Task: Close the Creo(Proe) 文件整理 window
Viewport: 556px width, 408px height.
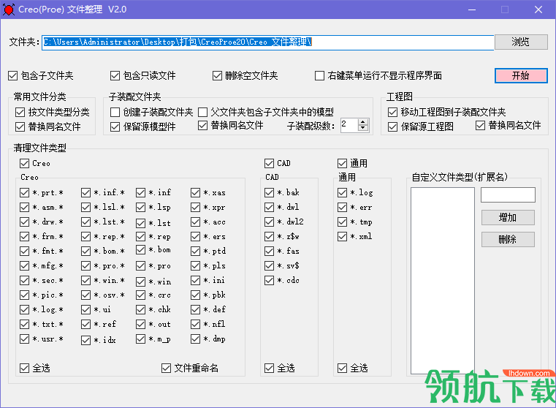Action: [538, 10]
